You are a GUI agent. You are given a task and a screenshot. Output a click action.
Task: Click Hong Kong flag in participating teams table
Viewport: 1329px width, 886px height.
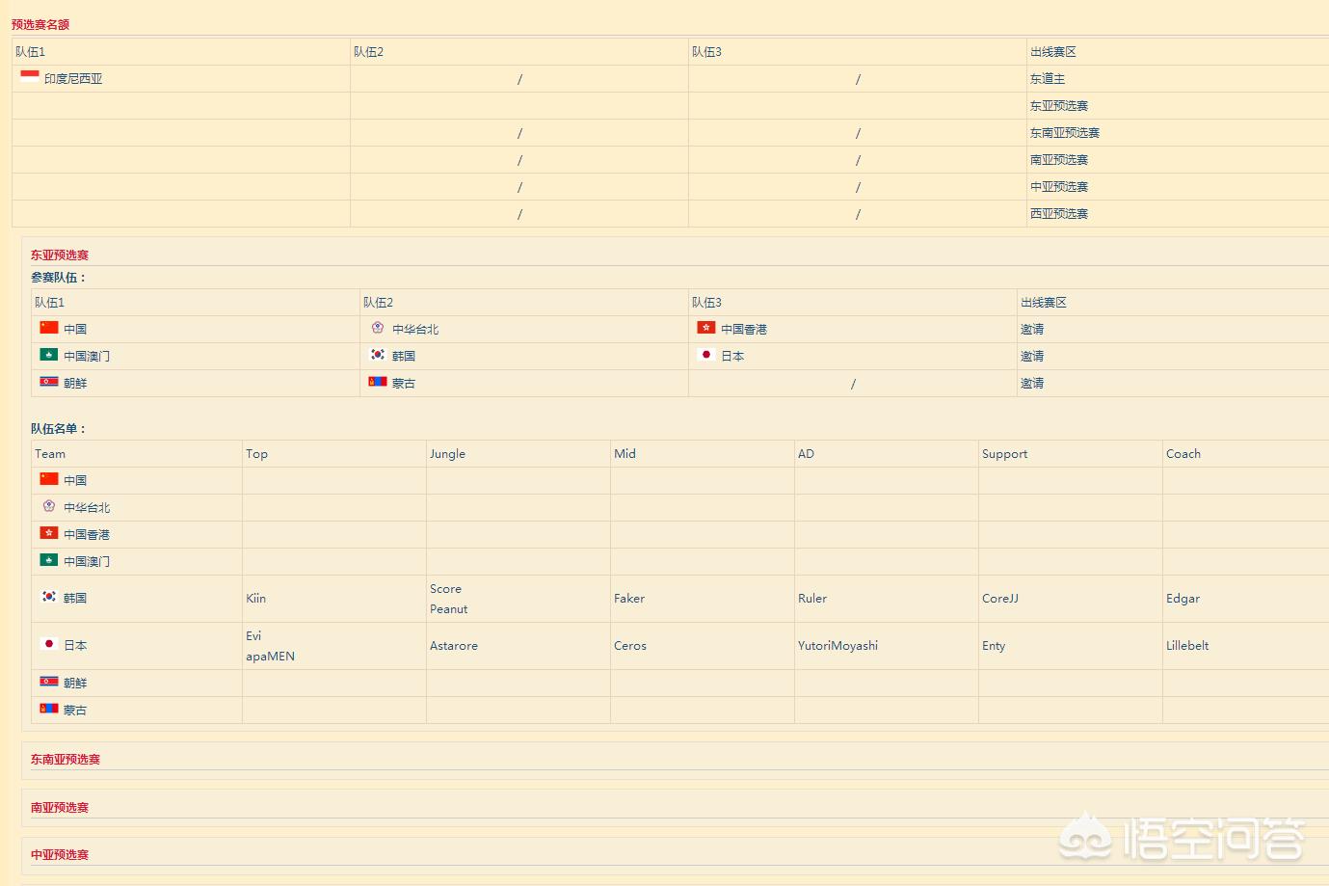(706, 328)
